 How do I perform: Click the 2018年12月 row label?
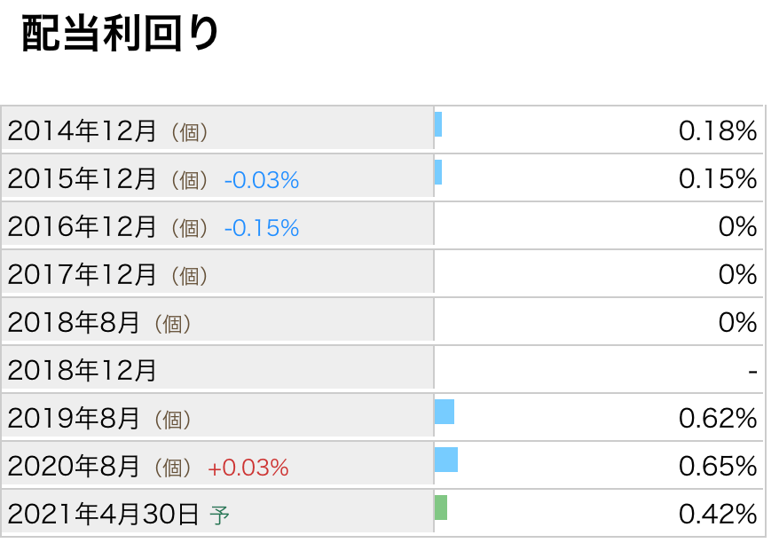coord(82,370)
